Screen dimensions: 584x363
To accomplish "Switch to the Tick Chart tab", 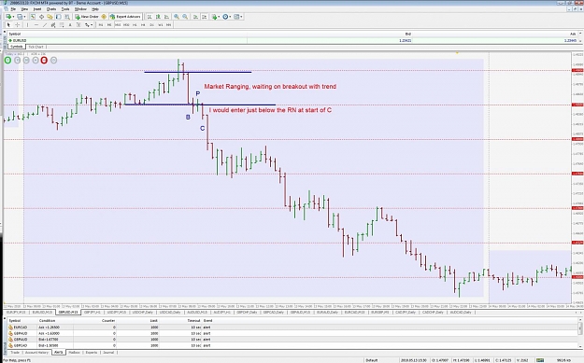I will coord(36,47).
